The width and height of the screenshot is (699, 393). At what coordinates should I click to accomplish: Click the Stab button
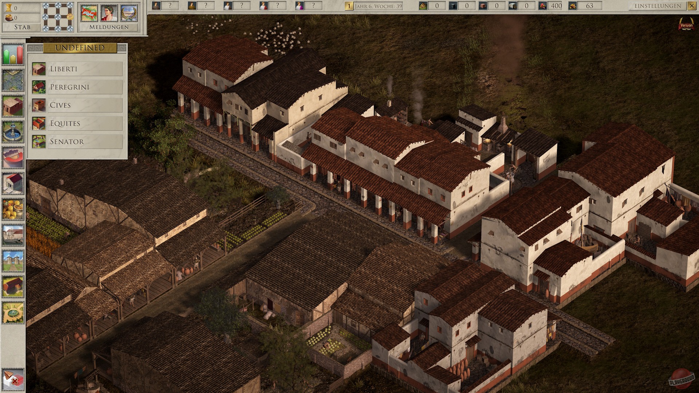pos(22,27)
